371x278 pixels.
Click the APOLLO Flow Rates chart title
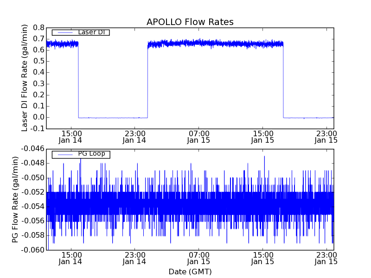point(190,22)
